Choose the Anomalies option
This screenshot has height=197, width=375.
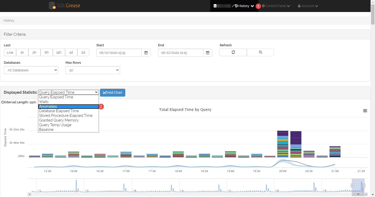click(x=68, y=106)
